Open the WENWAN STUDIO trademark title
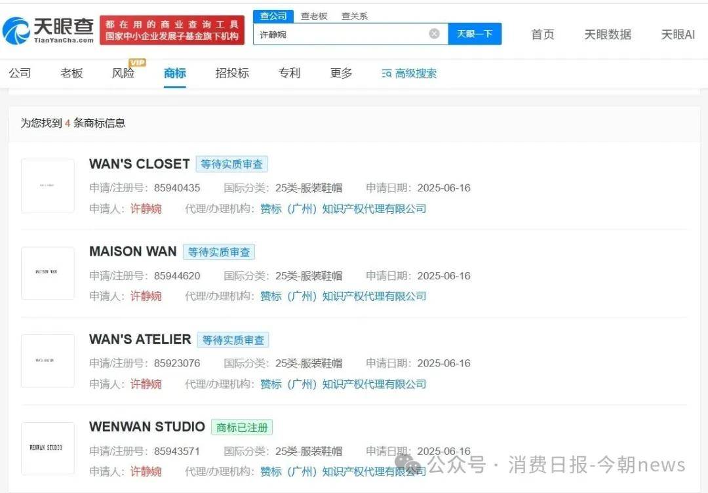 (147, 427)
